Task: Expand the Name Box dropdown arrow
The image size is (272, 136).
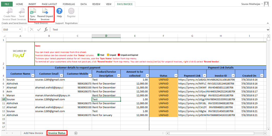Action: click(20, 29)
